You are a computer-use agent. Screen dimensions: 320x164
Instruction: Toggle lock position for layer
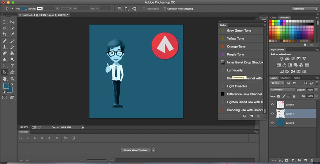[289, 96]
